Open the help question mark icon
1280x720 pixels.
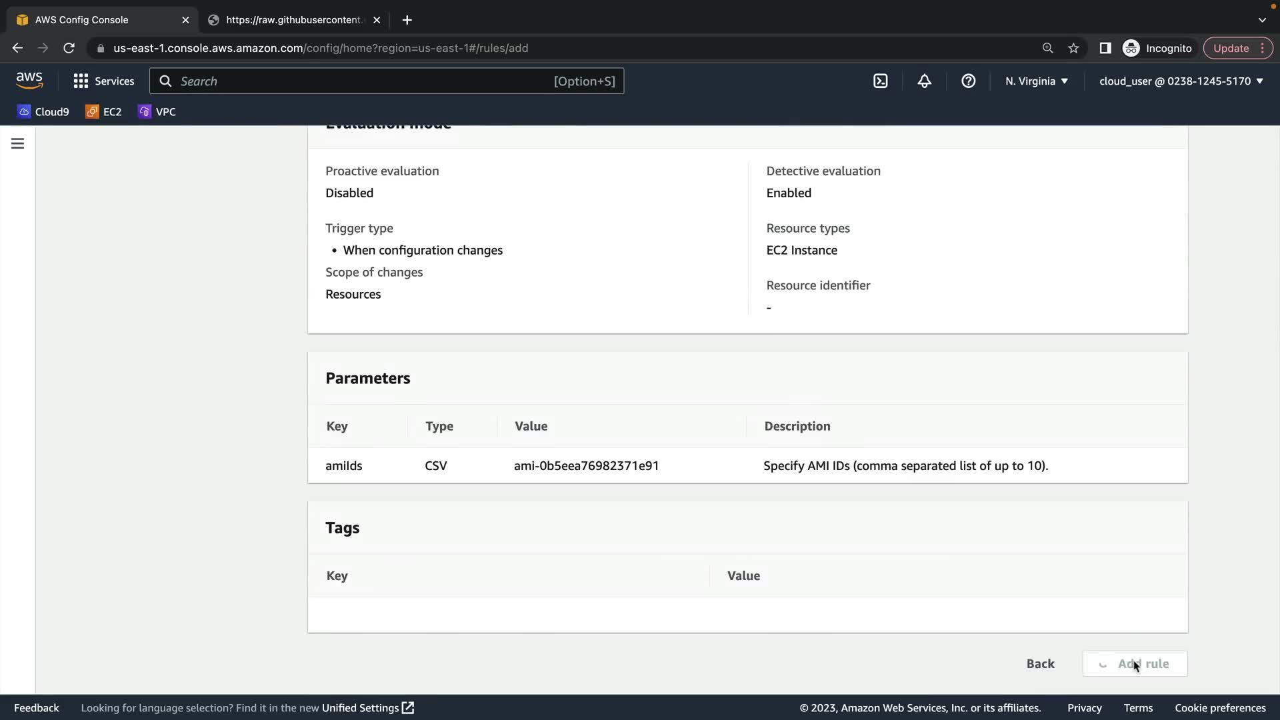(x=968, y=81)
